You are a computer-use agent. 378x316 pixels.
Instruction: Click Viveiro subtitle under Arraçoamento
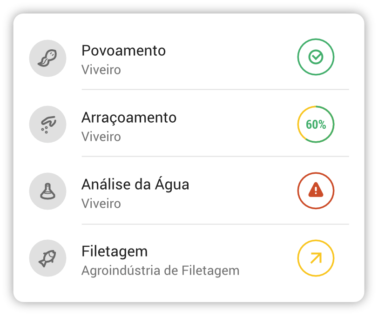[101, 137]
